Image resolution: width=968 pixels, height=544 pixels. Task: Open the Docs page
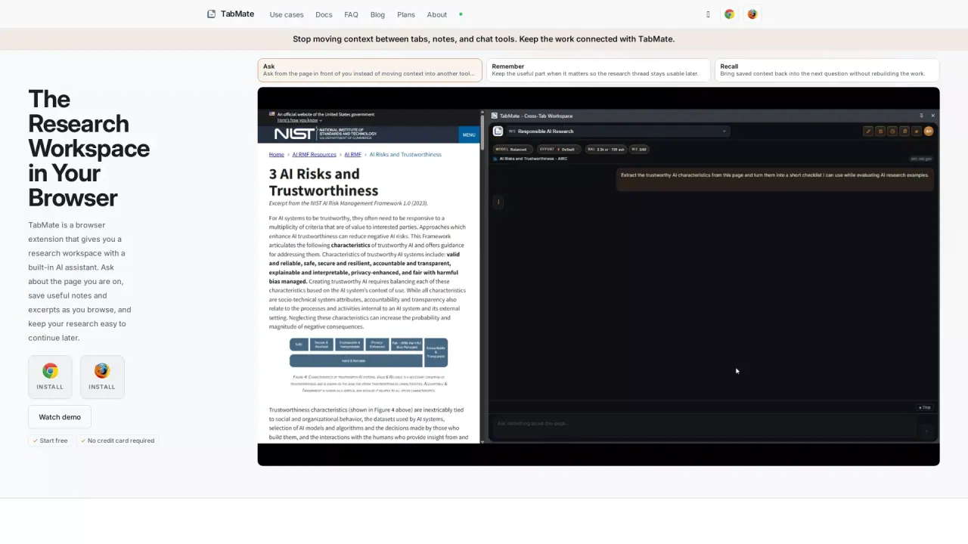click(324, 14)
